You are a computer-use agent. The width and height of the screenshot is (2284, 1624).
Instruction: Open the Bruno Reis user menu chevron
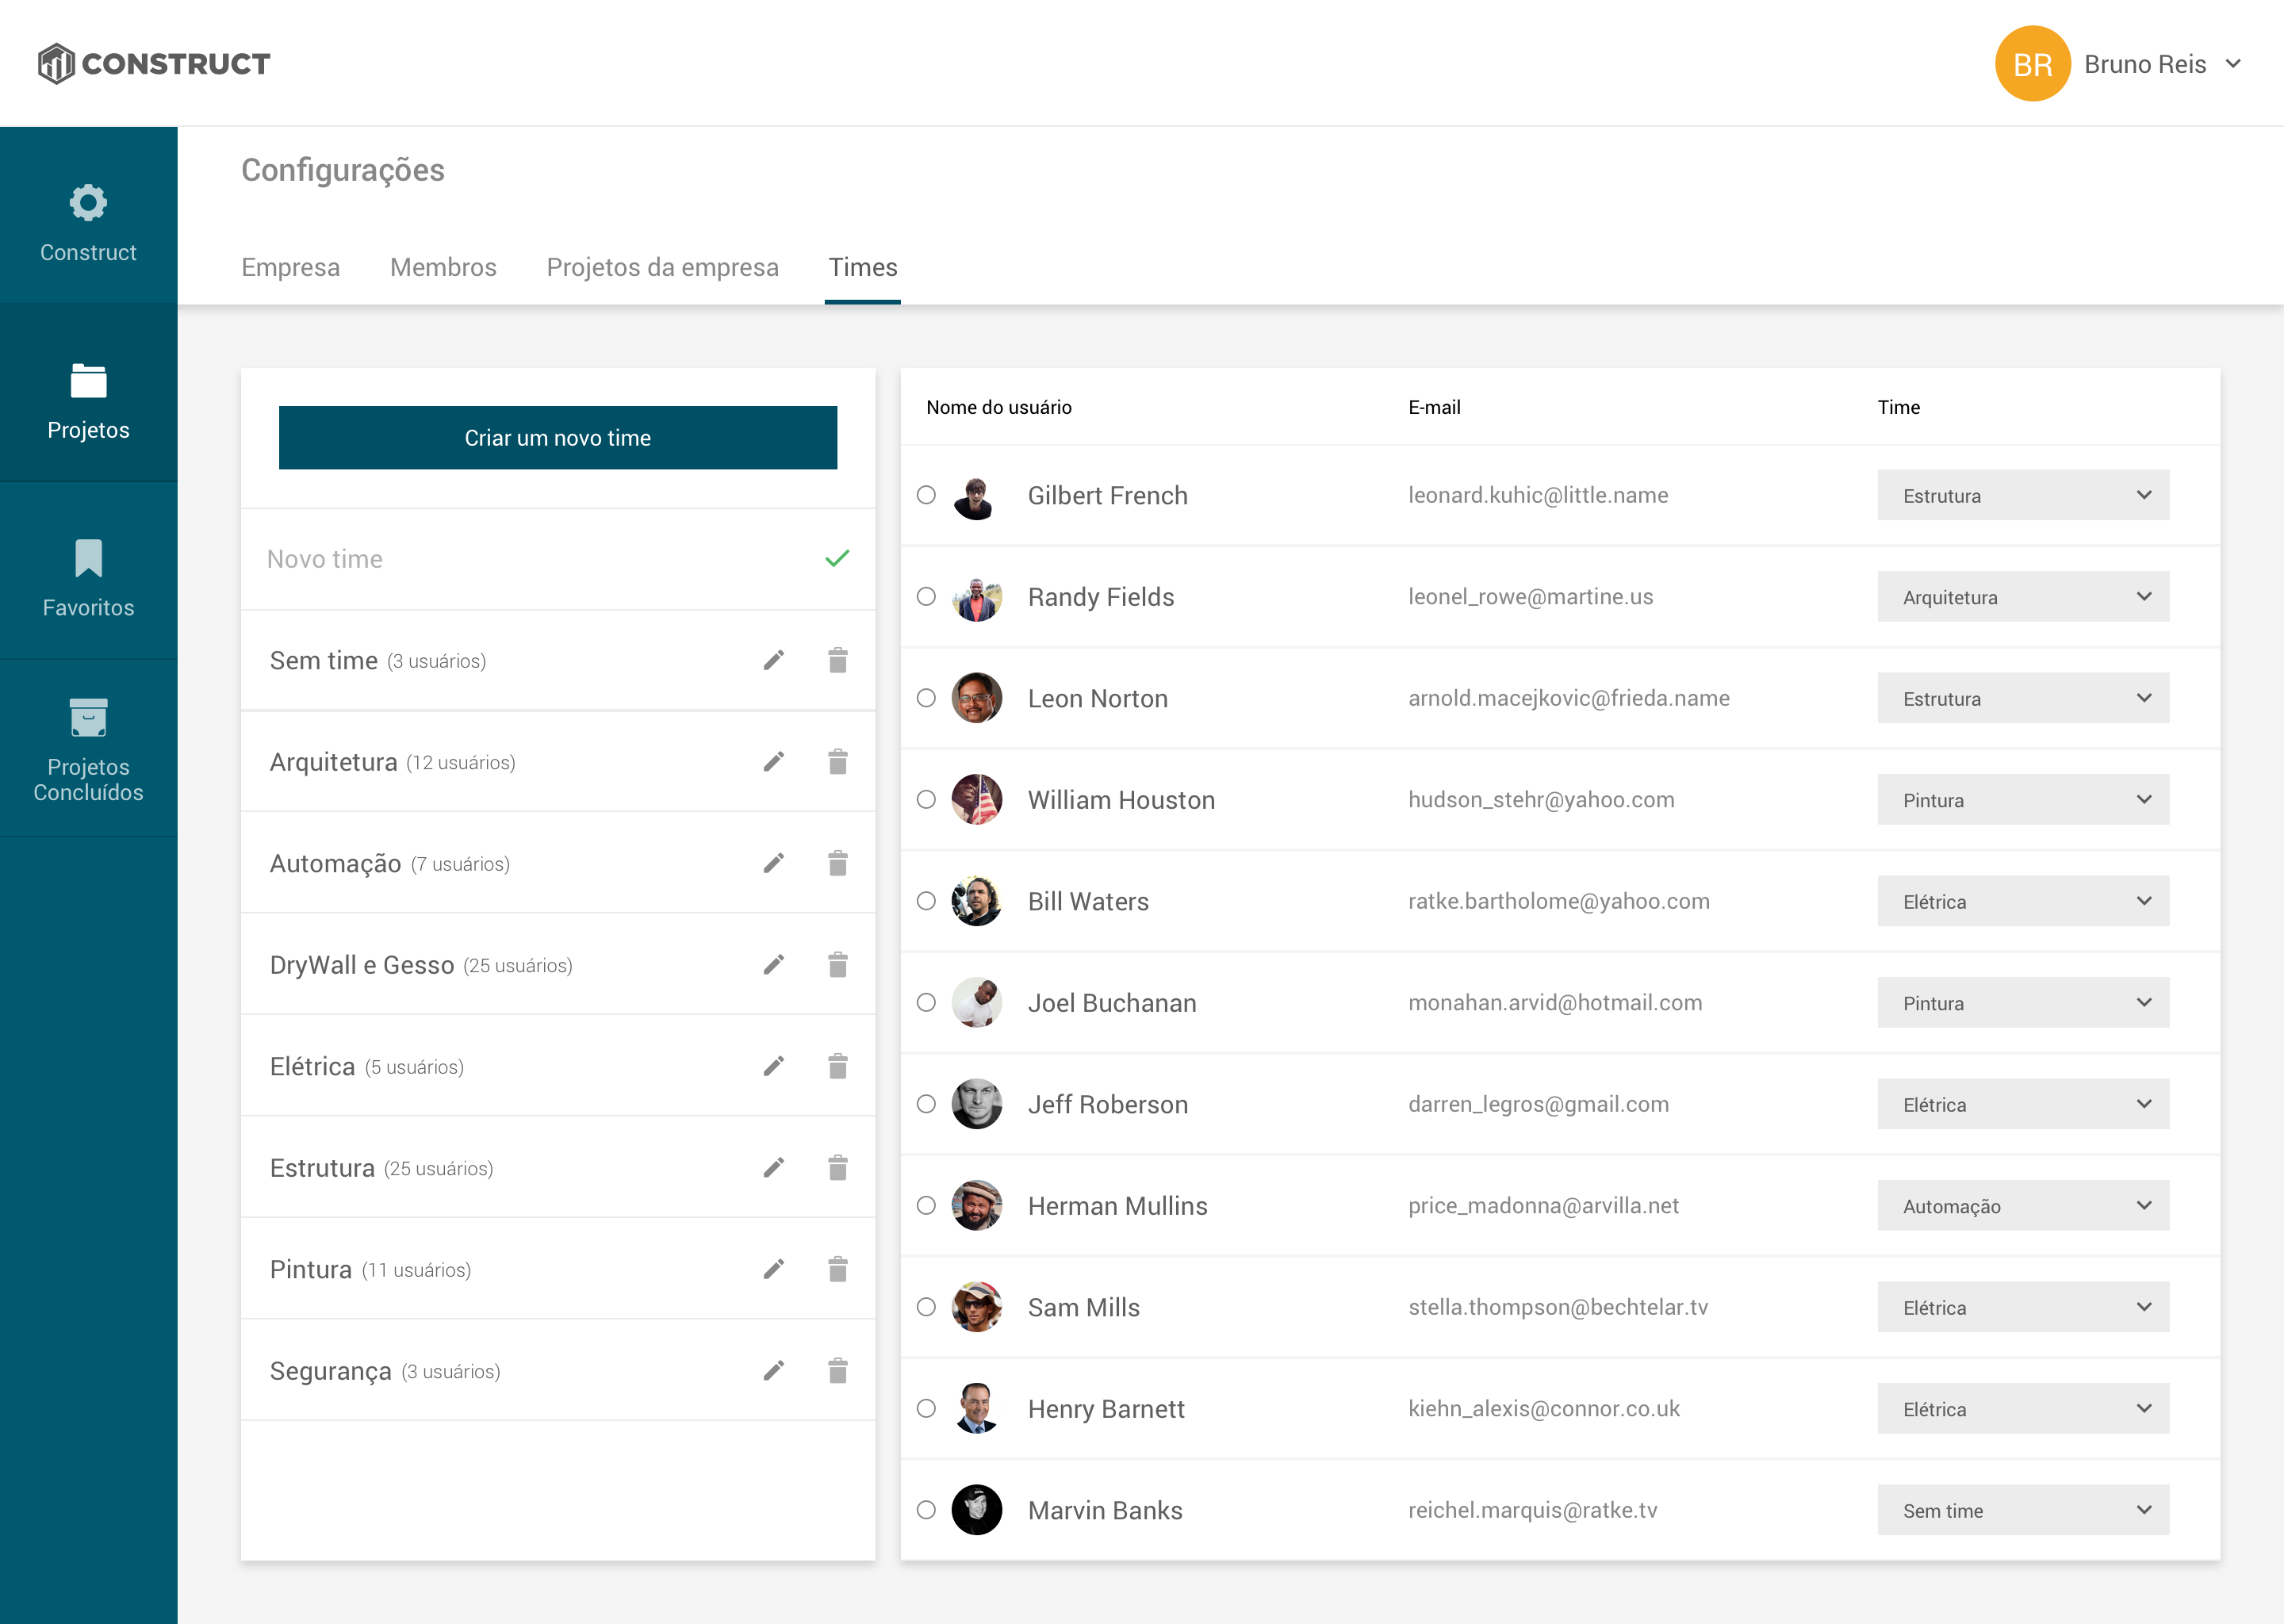pyautogui.click(x=2233, y=64)
